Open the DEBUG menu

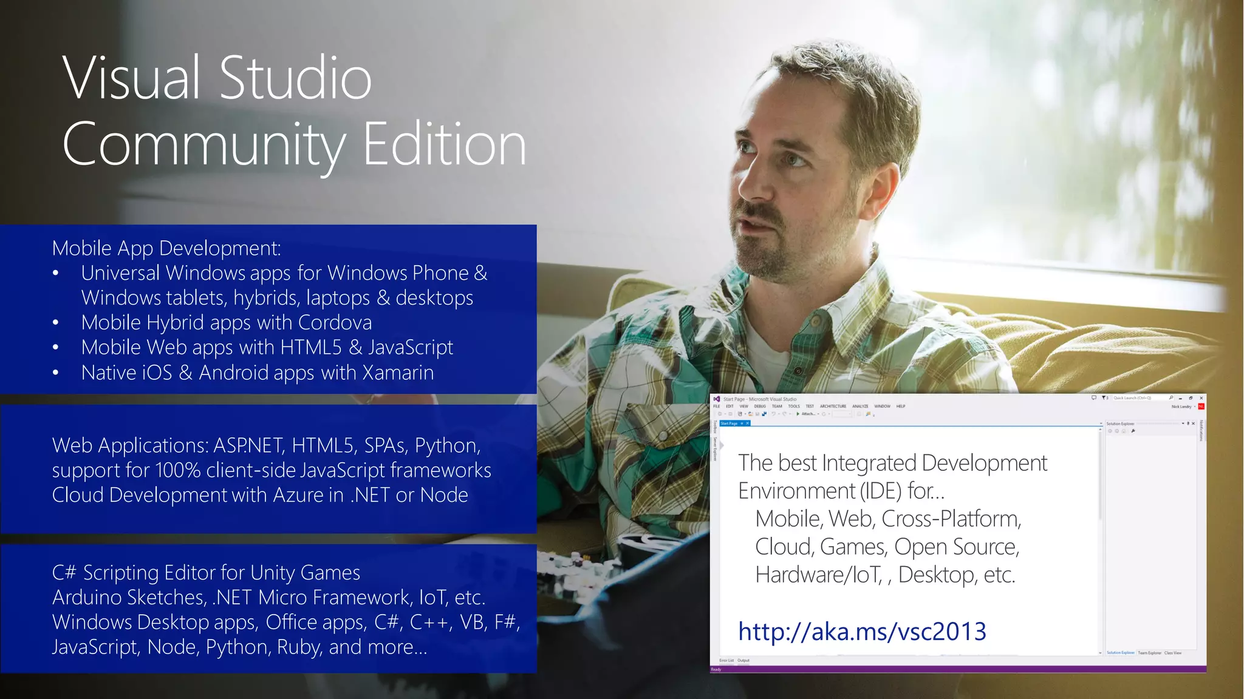[x=760, y=406]
